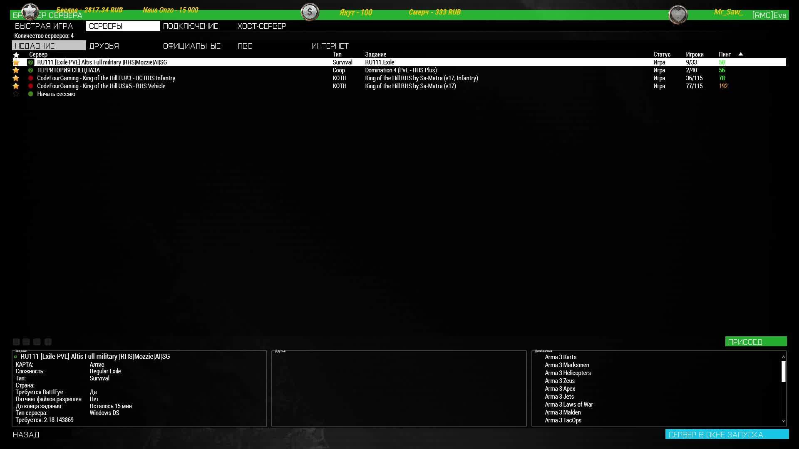Select the King of the Hill EU#3 server row

106,78
